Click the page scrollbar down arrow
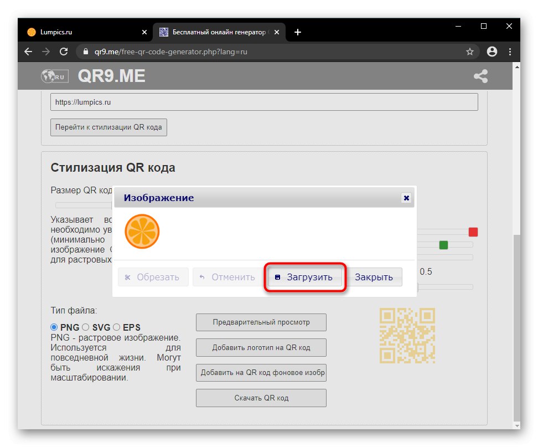The width and height of the screenshot is (538, 447). tap(517, 426)
